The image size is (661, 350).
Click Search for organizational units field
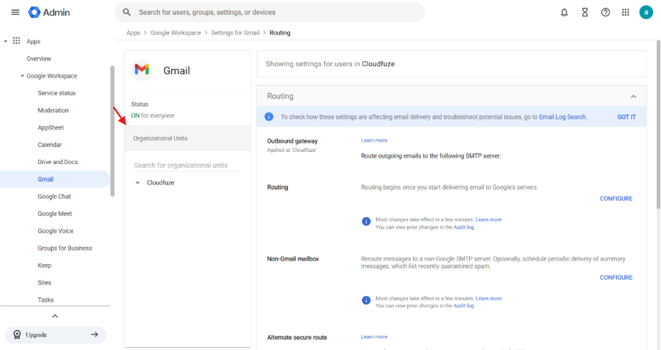pos(187,165)
